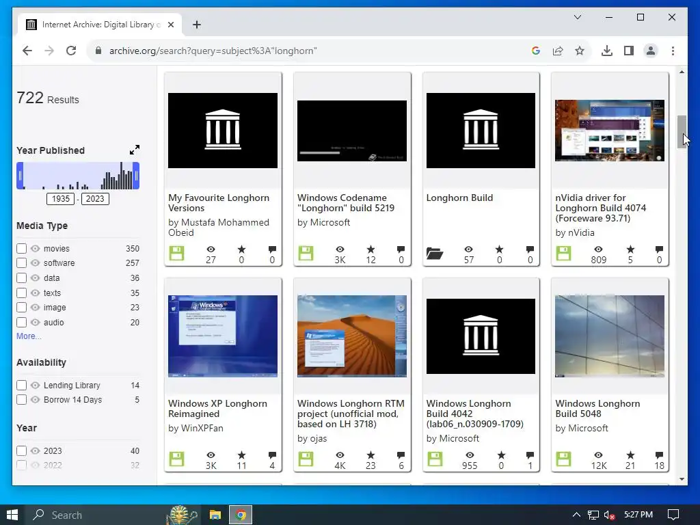Click the vertical scrollbar thumb
This screenshot has height=525, width=700.
click(x=682, y=132)
